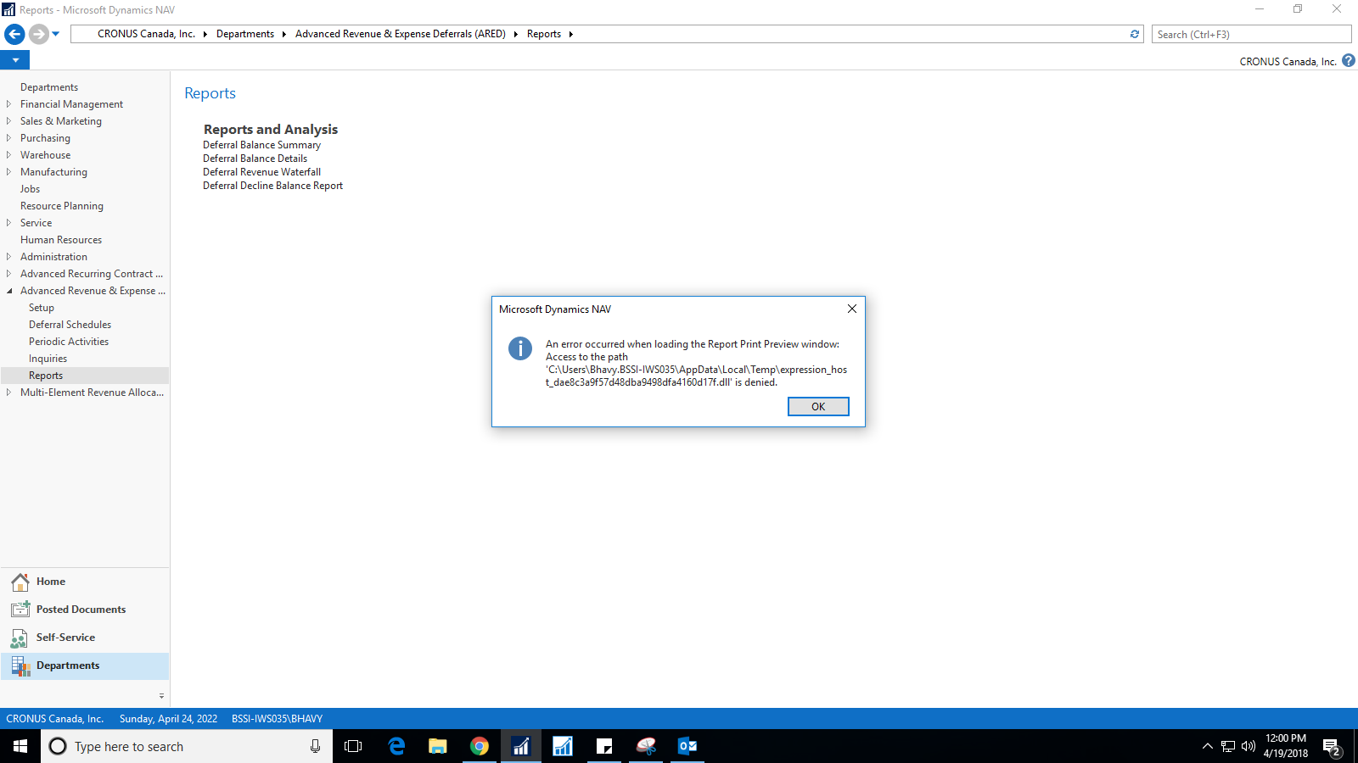The width and height of the screenshot is (1358, 763).
Task: Click CRONUS Canada, Inc. in breadcrumb
Action: pyautogui.click(x=146, y=34)
